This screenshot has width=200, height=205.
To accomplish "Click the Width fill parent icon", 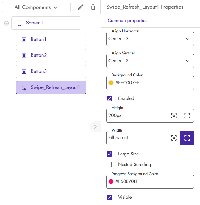I will (x=187, y=138).
